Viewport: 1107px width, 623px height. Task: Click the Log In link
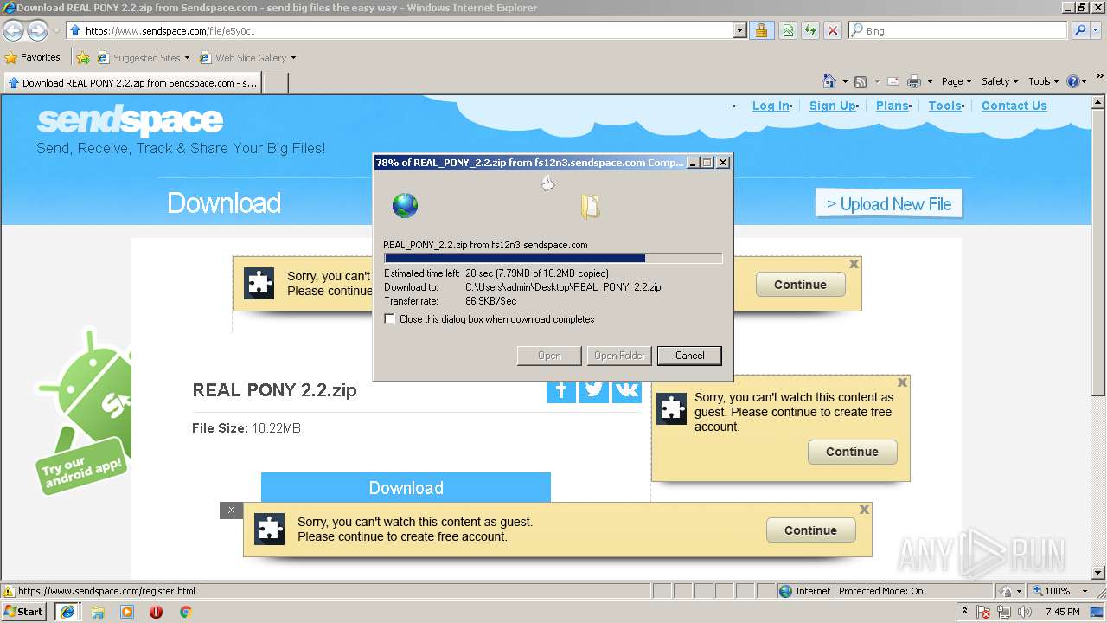click(771, 106)
